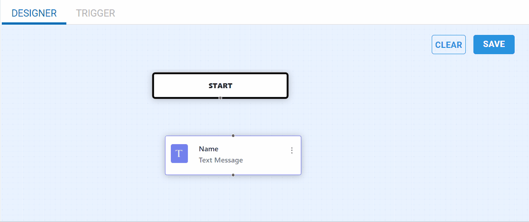Click blank canvas between START and Name nodes
This screenshot has height=222, width=529.
tap(224, 116)
